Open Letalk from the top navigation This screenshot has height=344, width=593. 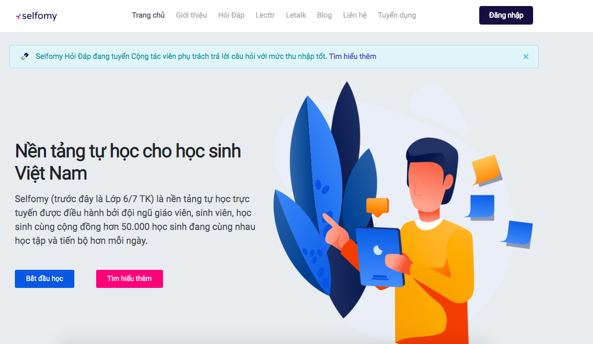[x=296, y=15]
